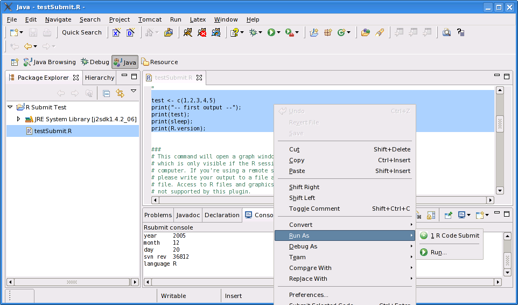This screenshot has width=518, height=305.
Task: Switch to the Javadoc tab
Action: pos(188,215)
